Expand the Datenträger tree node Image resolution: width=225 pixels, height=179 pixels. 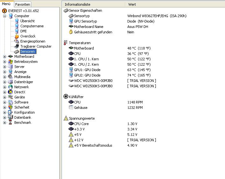point(4,82)
